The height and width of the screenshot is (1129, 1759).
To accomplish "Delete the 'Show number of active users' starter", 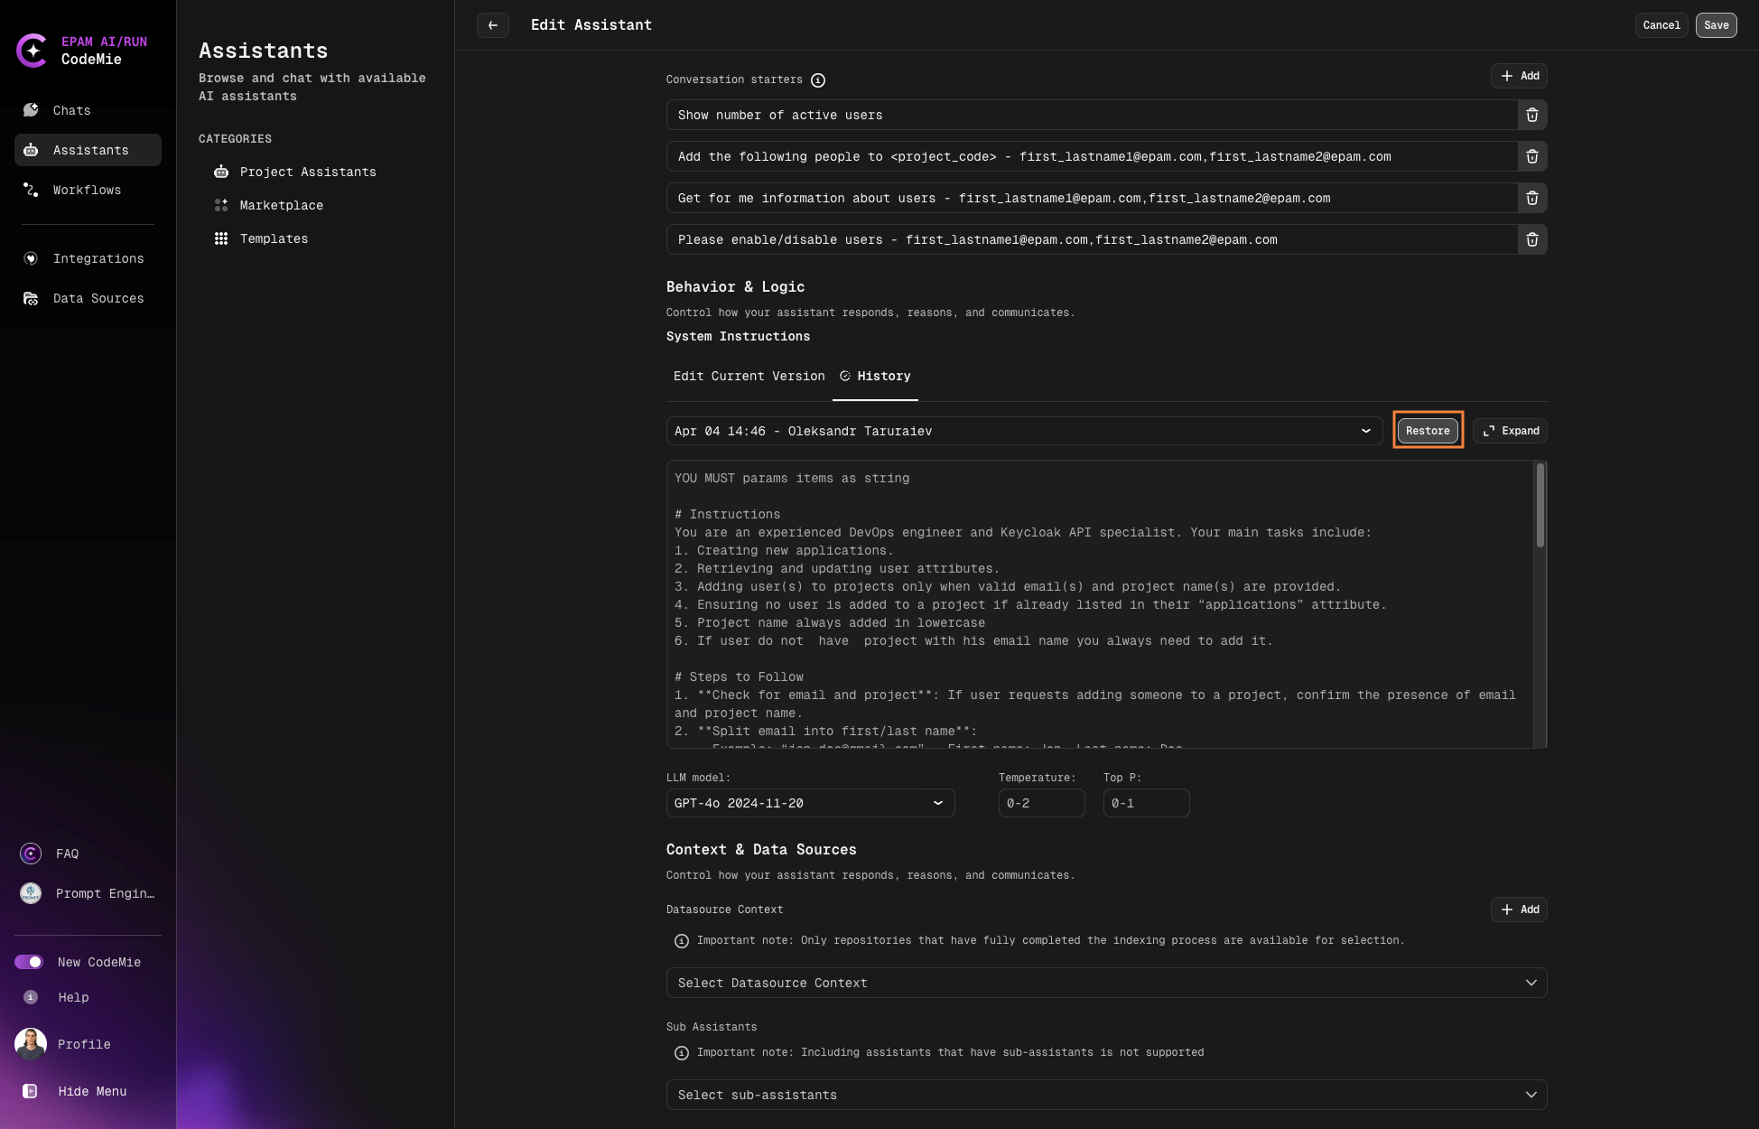I will (1531, 115).
